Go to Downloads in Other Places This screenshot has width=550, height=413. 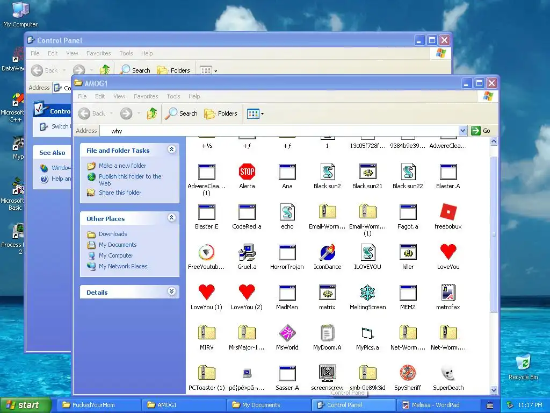(x=113, y=234)
